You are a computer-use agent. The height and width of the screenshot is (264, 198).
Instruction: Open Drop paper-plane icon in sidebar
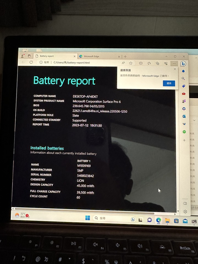click(184, 124)
